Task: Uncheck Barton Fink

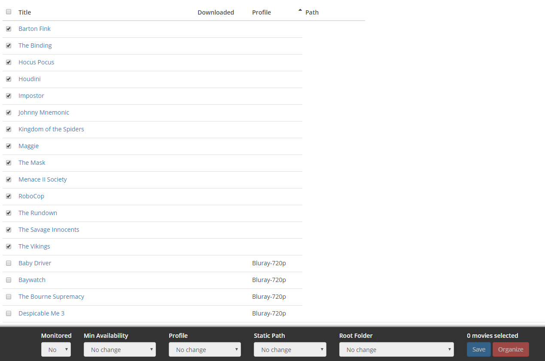Action: 8,29
